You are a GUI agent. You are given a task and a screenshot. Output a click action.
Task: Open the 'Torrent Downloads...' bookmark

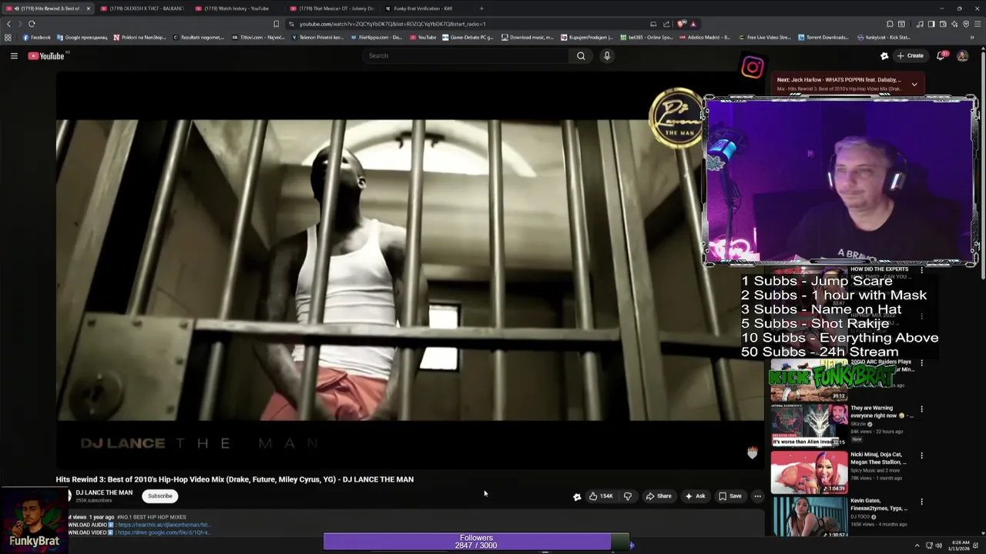tap(823, 37)
